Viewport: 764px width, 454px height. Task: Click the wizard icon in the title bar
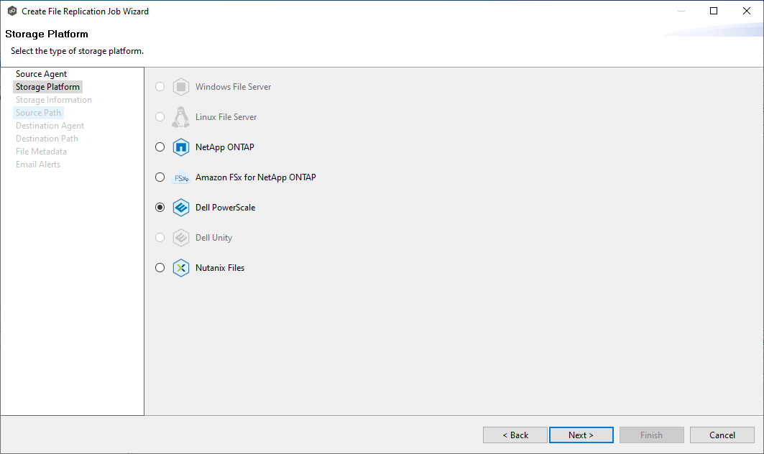pos(11,11)
